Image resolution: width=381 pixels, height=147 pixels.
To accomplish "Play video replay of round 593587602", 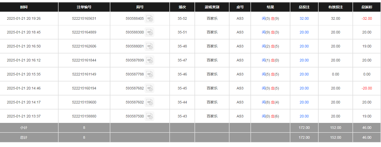I will pos(149,102).
